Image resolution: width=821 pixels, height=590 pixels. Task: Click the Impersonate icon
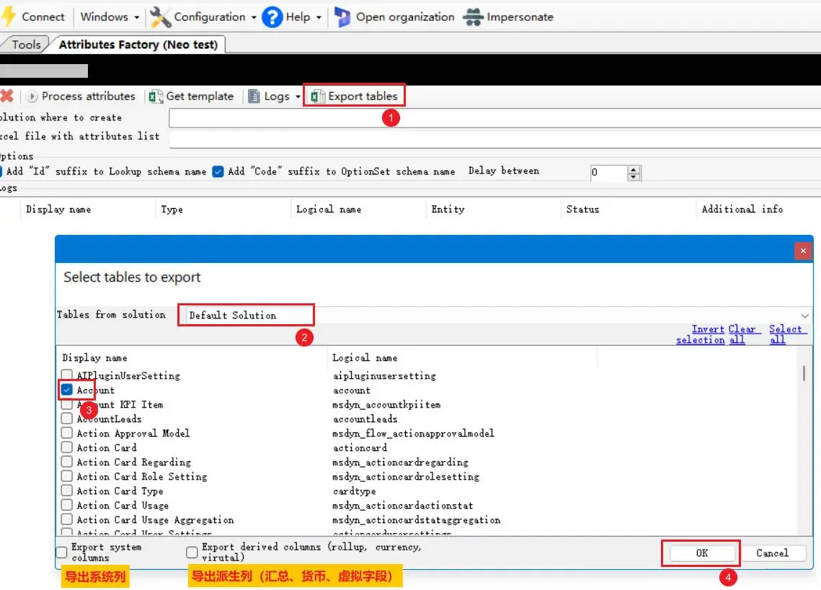(473, 17)
